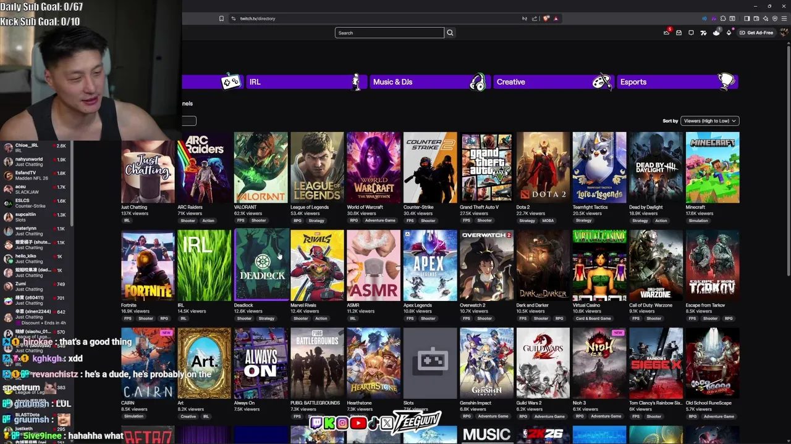Click the Twitch icon in the social overlay
The image size is (791, 444).
316,423
